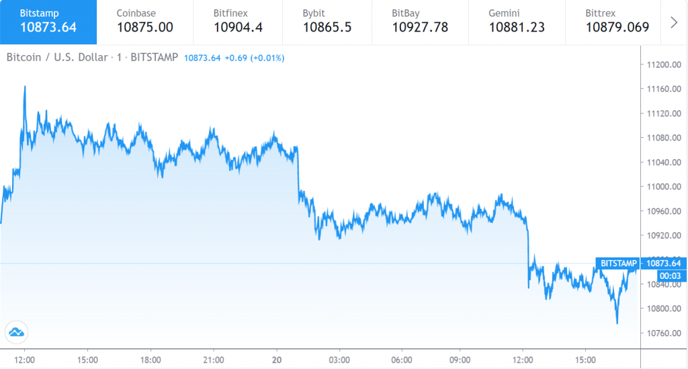Click the 10760.00 price axis label
This screenshot has width=688, height=369.
click(x=661, y=333)
